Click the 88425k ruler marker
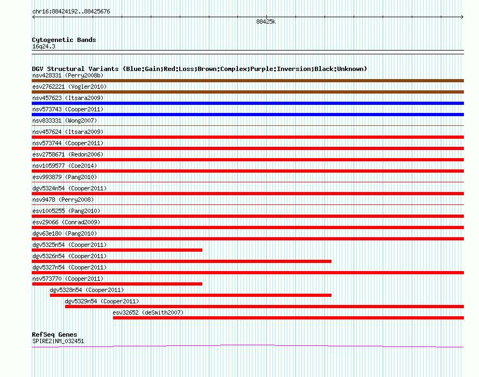 point(266,22)
